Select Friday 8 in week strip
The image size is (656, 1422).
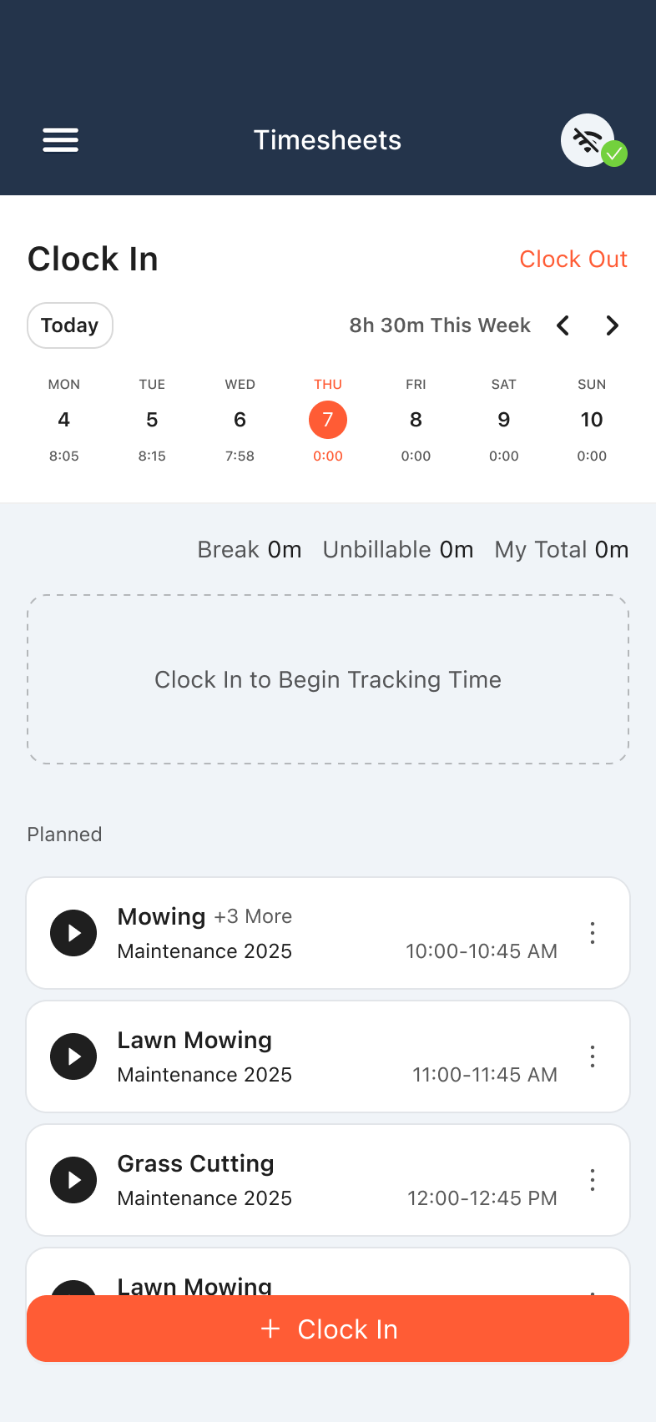click(x=416, y=420)
